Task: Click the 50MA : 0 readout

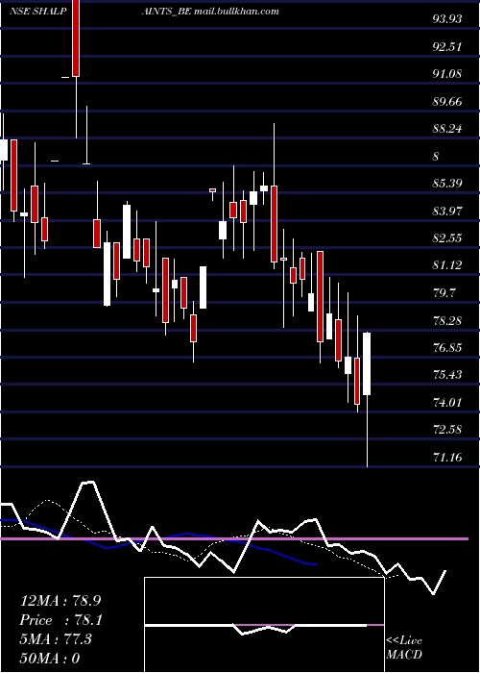Action: (x=50, y=659)
